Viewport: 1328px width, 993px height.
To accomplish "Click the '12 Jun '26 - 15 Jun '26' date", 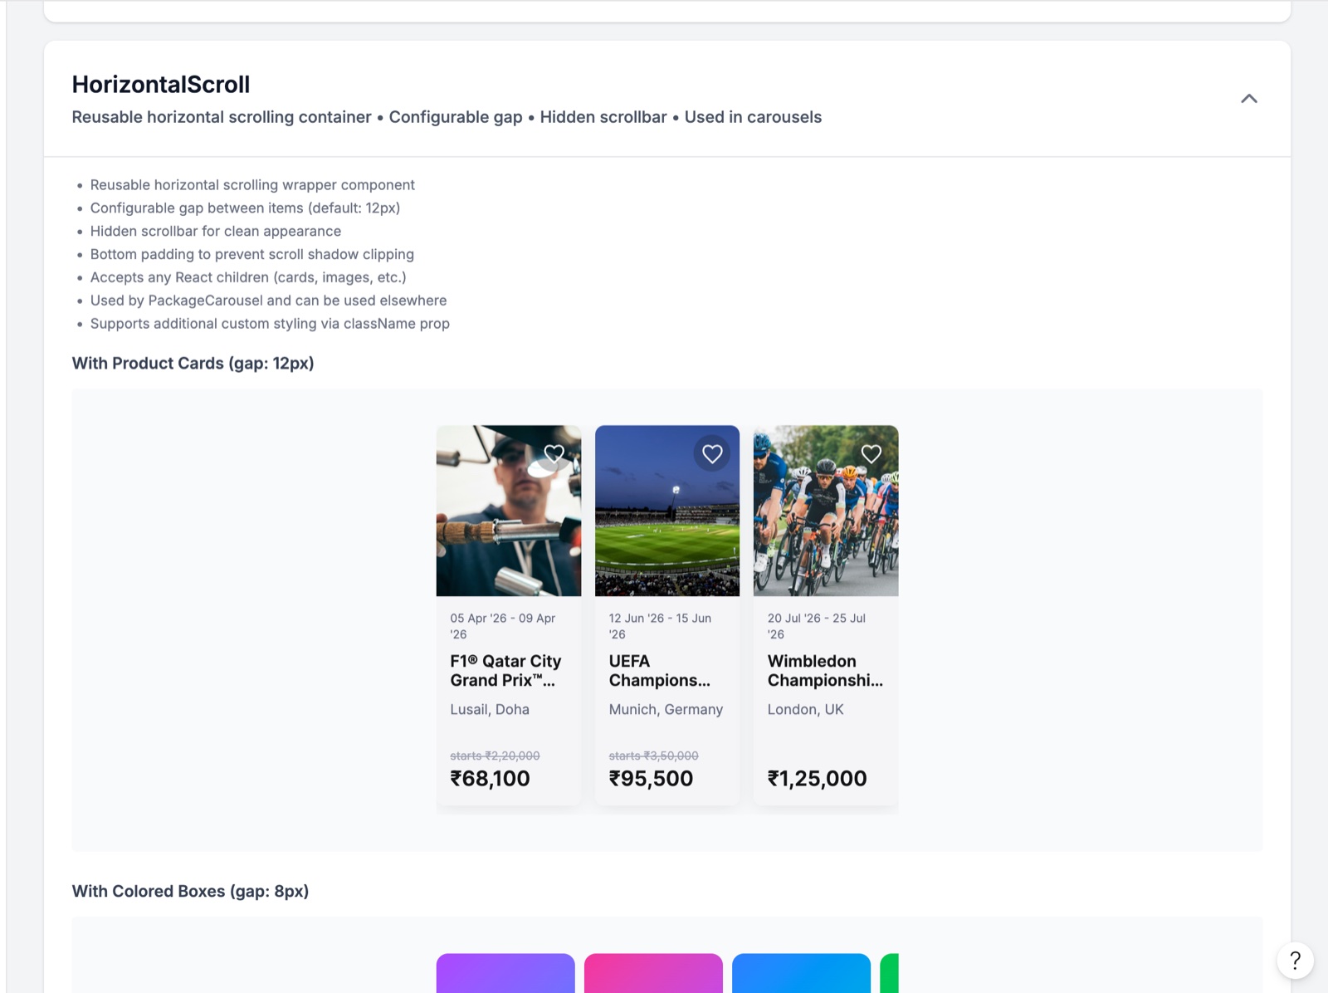I will pos(660,626).
